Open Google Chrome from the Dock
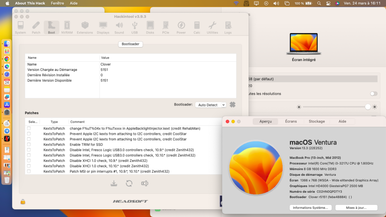Screen dimensions: 386x217 click(x=7, y=59)
